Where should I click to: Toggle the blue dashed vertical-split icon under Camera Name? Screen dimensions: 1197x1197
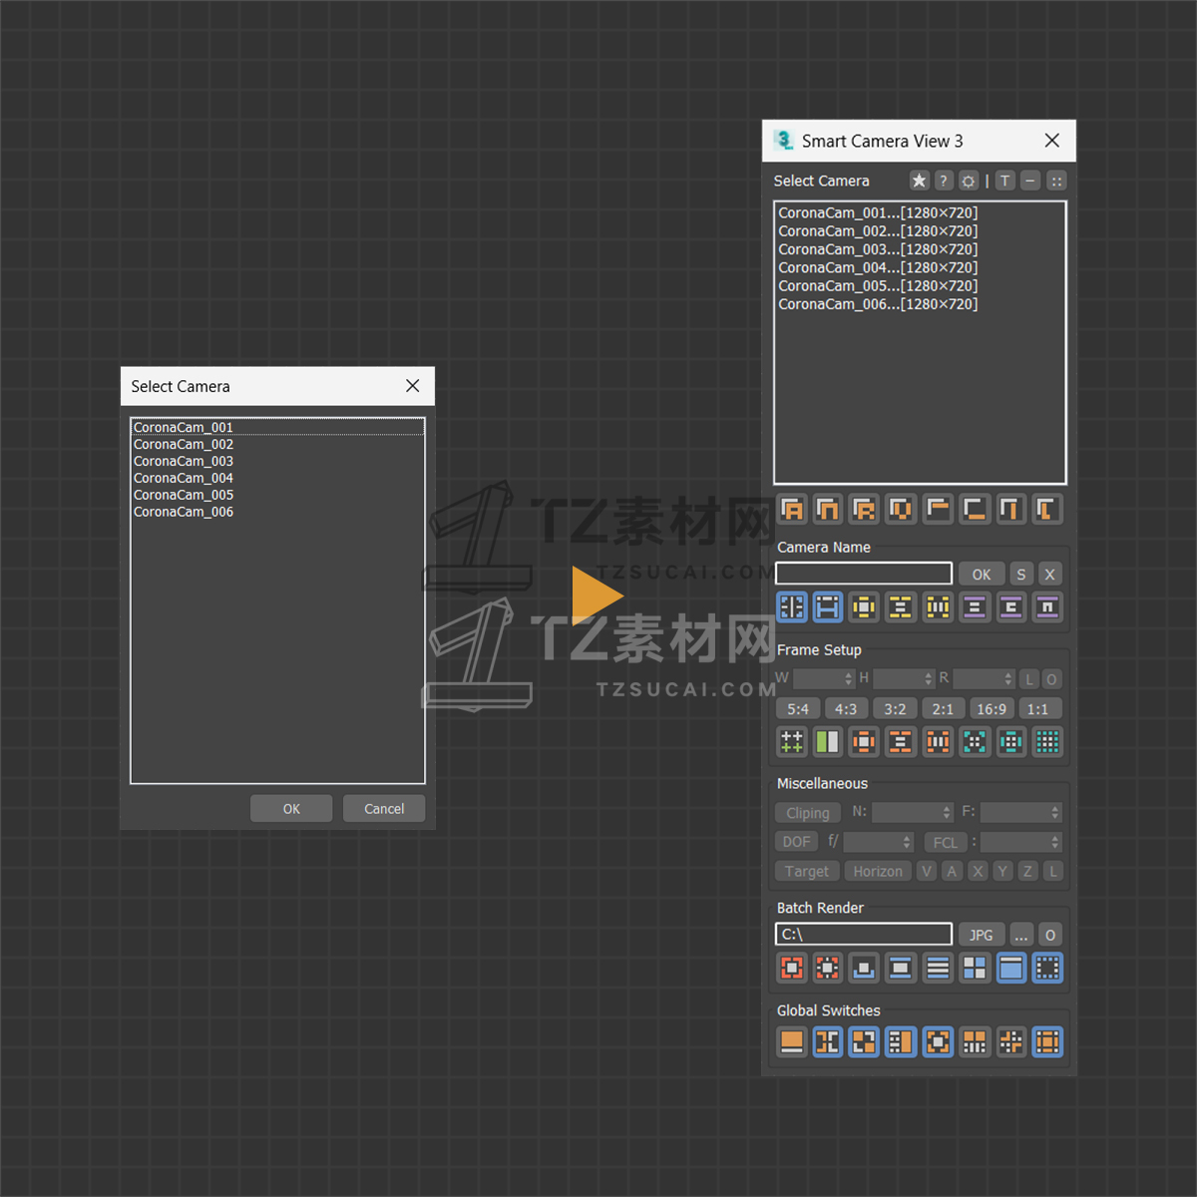[792, 606]
